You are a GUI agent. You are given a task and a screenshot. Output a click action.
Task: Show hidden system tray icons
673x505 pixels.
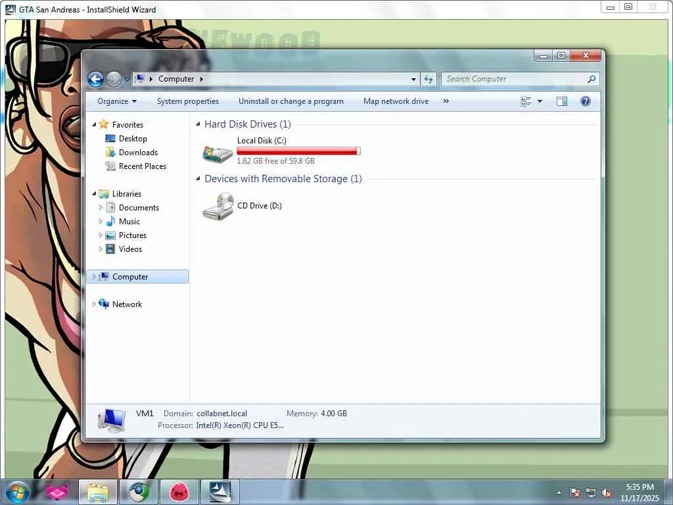pos(559,493)
